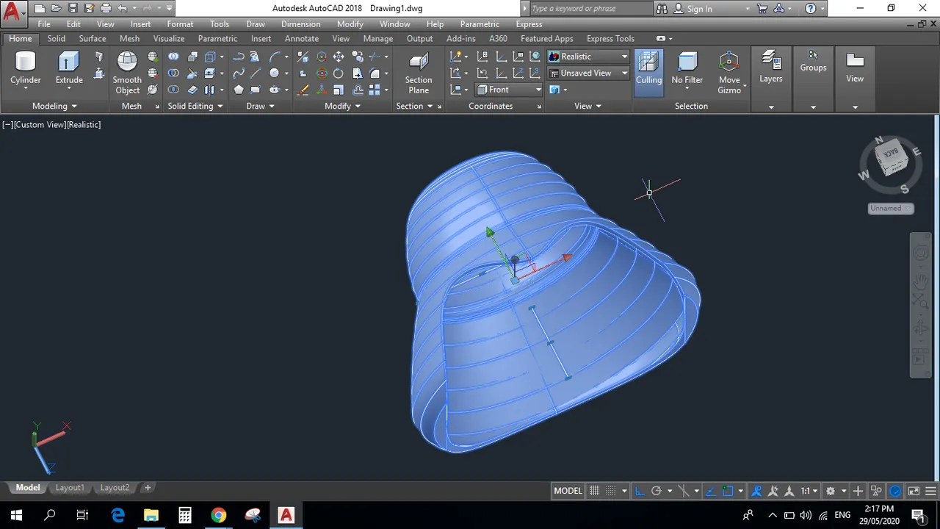Switch to Layout1 tab
Viewport: 940px width, 529px height.
[70, 488]
